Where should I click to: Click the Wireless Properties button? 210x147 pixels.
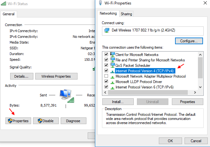tap(56, 76)
